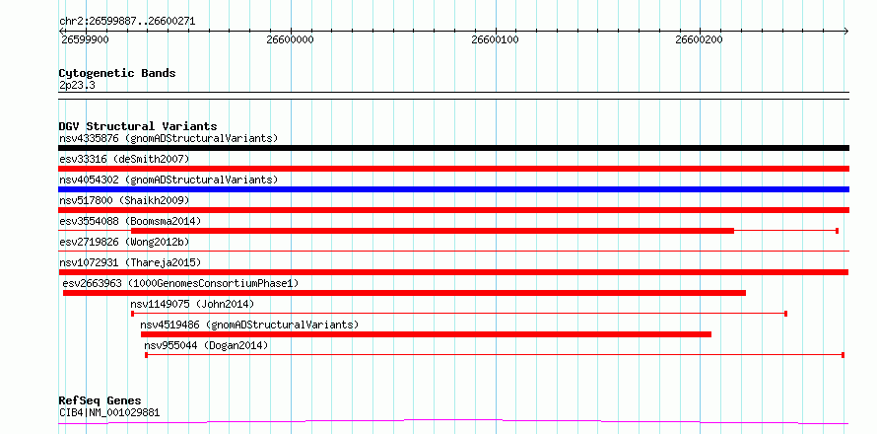Click the 26600000 ruler position label

point(290,39)
